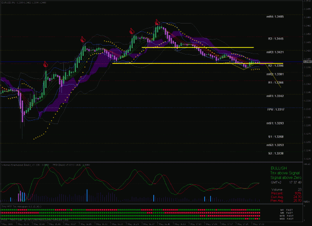Click the S1: 1.3268 support label

tap(276, 136)
